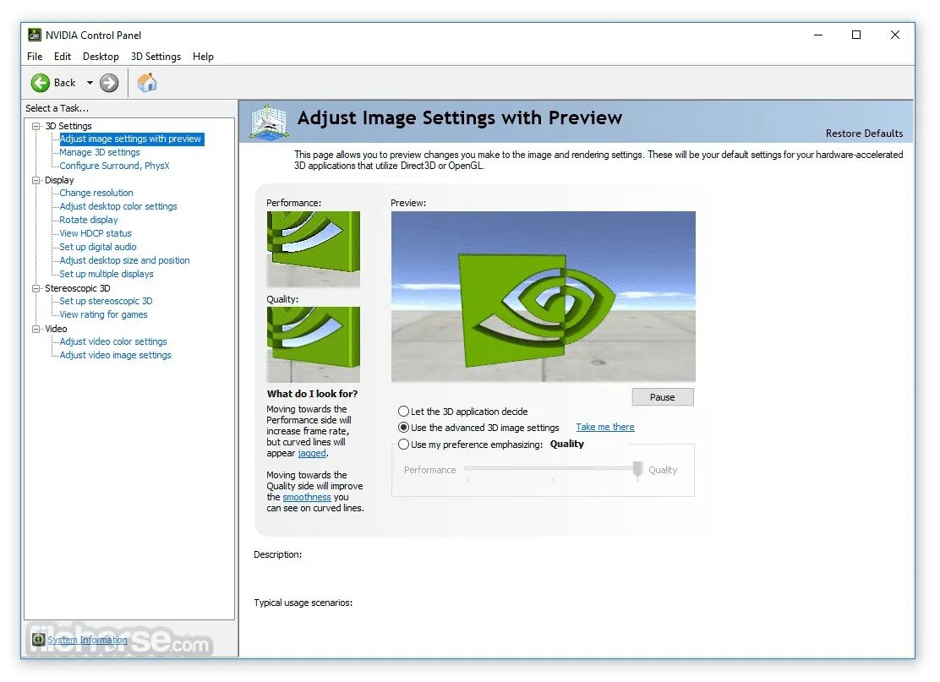Click Restore Defaults
Viewport: 940px width, 682px height.
click(x=864, y=133)
